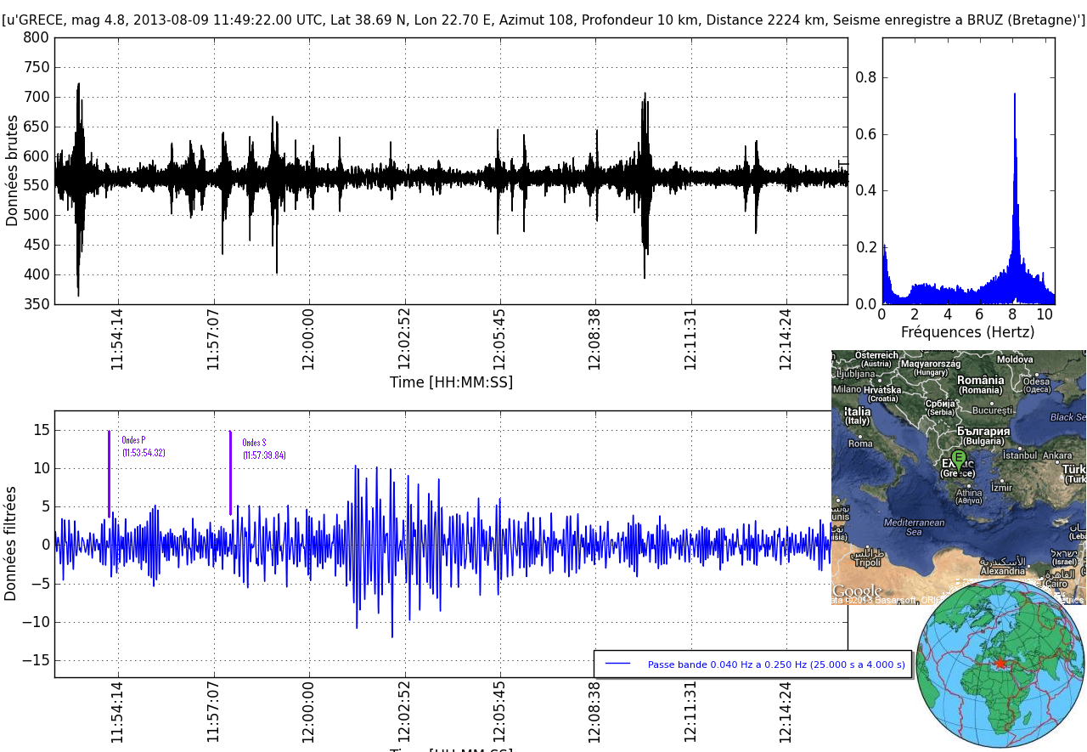Click the green epicenter marker on Greece

(959, 460)
